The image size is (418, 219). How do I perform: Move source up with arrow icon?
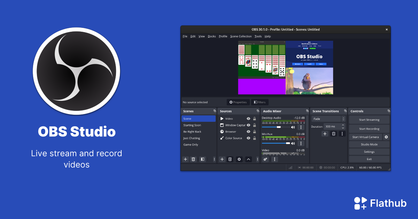tap(248, 159)
